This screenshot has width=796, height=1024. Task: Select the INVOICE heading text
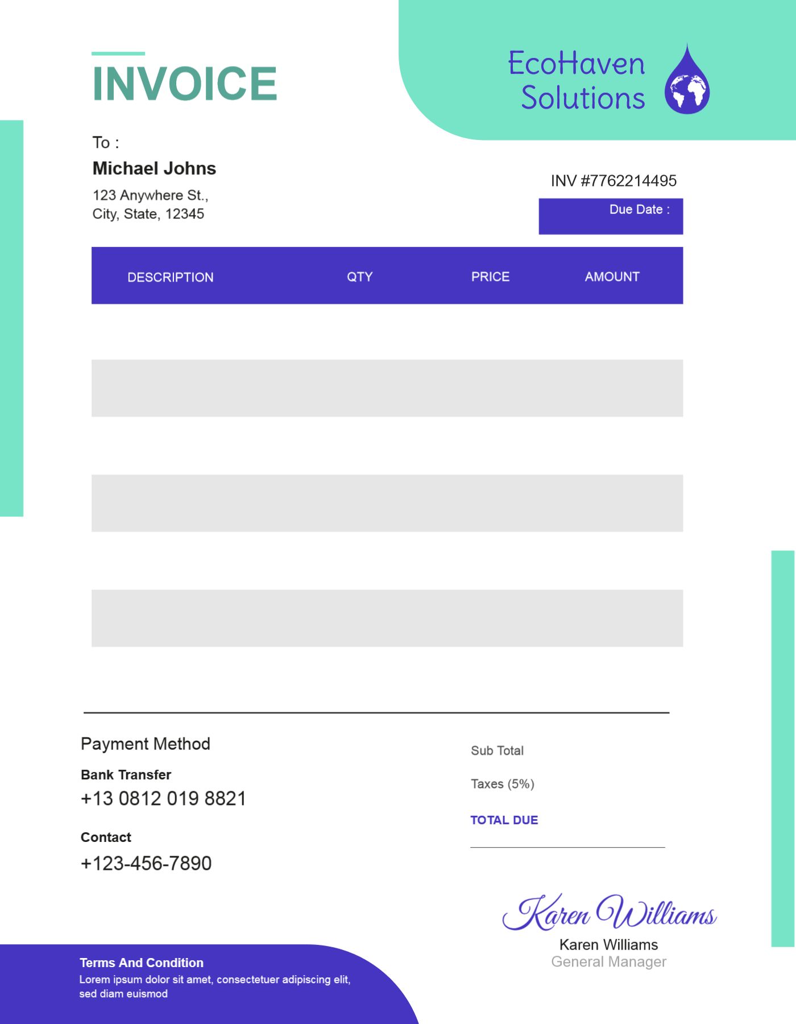pyautogui.click(x=184, y=84)
